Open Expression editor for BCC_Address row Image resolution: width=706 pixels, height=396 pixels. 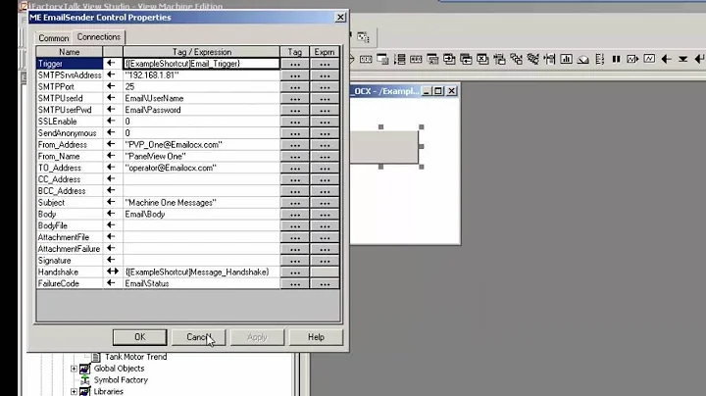325,191
